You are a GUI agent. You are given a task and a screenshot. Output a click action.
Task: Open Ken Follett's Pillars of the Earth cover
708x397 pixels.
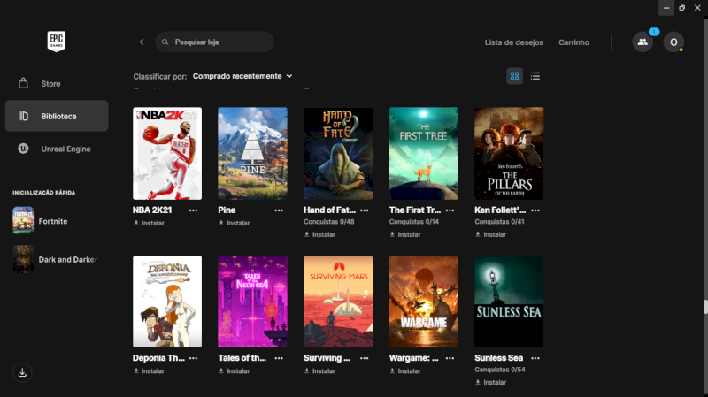(509, 153)
